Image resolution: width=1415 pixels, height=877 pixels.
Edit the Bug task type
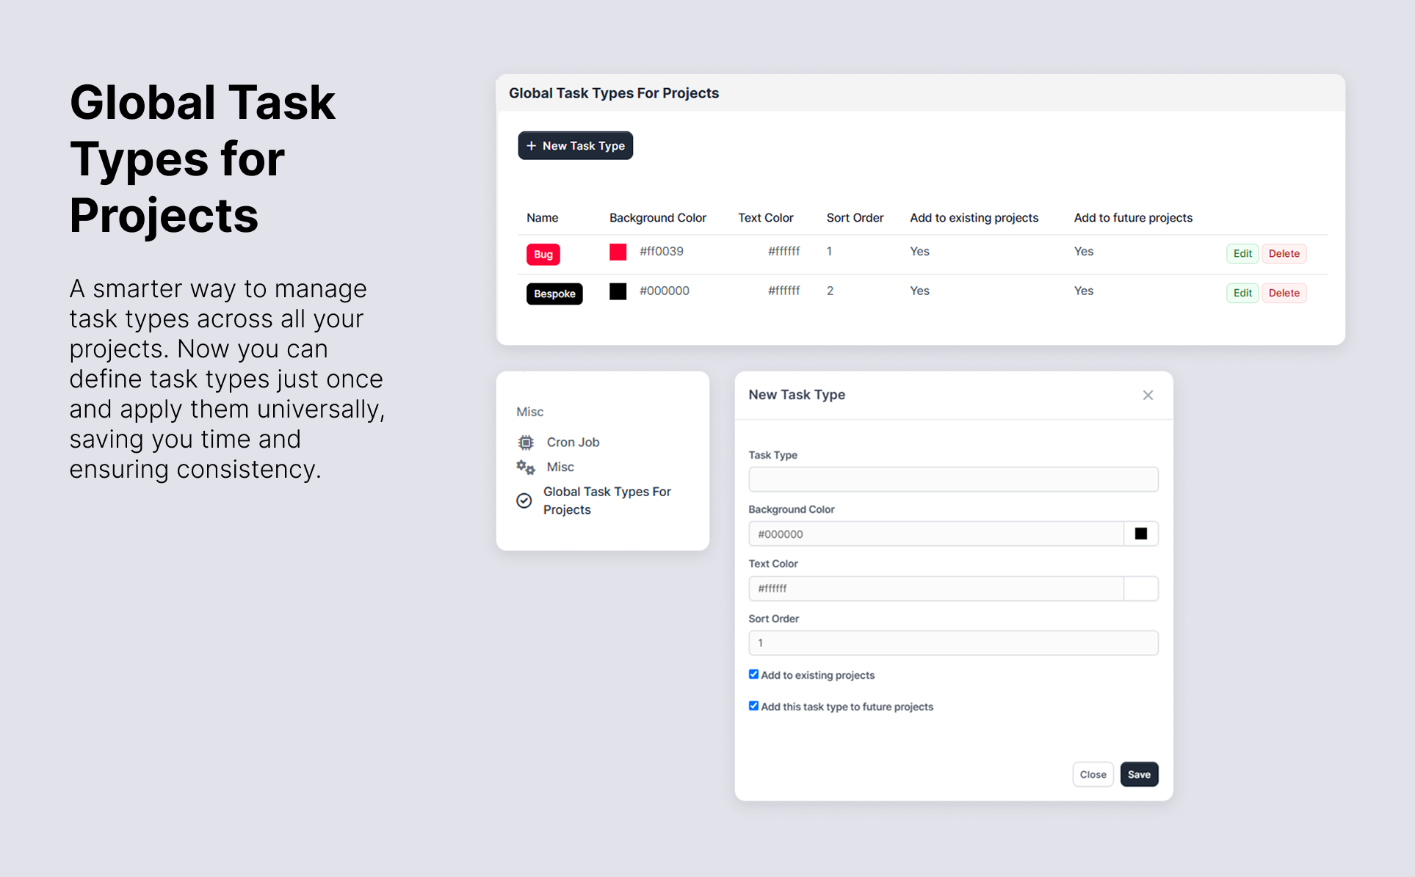pos(1242,253)
